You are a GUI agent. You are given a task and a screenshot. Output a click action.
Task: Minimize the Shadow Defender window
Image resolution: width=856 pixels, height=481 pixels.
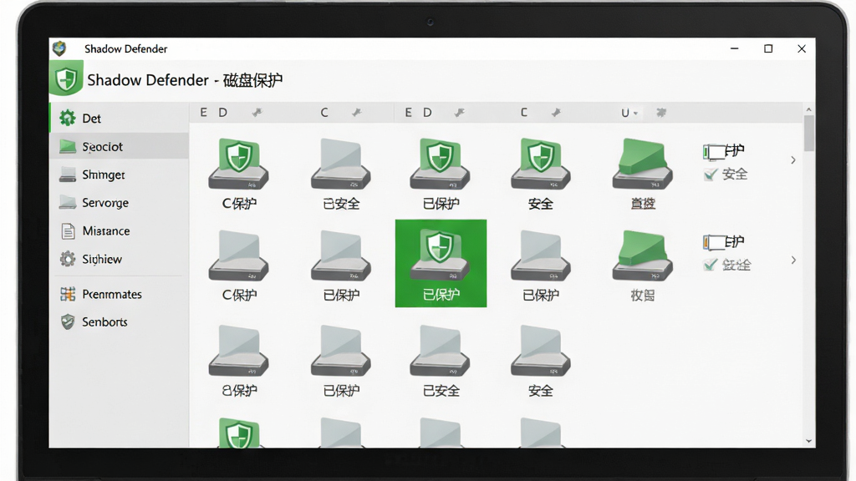734,48
